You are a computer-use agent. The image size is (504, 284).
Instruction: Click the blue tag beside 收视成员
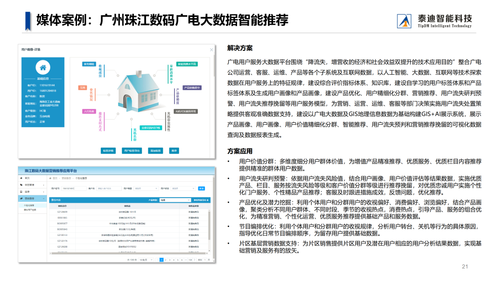[x=89, y=64]
